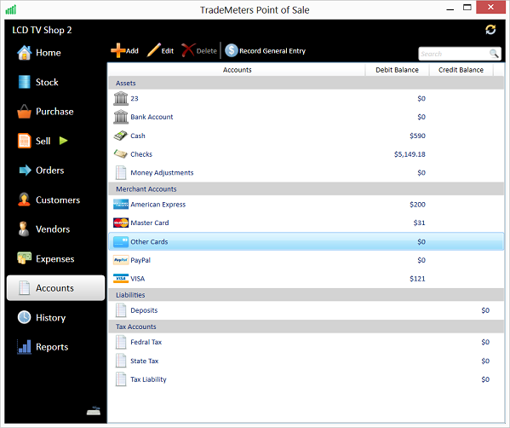Select the Money Adjustments row
Screen dimensions: 510x428
click(x=306, y=172)
